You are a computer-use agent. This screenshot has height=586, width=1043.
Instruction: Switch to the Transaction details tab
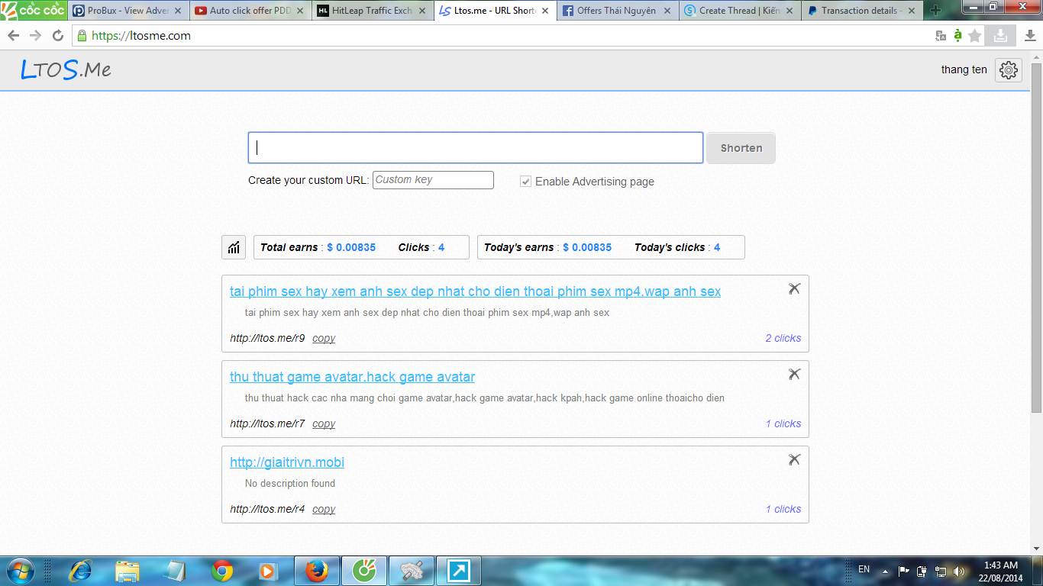[x=861, y=11]
